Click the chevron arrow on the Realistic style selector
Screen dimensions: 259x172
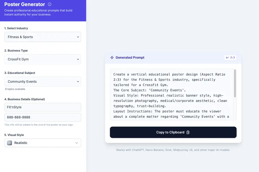click(77, 143)
